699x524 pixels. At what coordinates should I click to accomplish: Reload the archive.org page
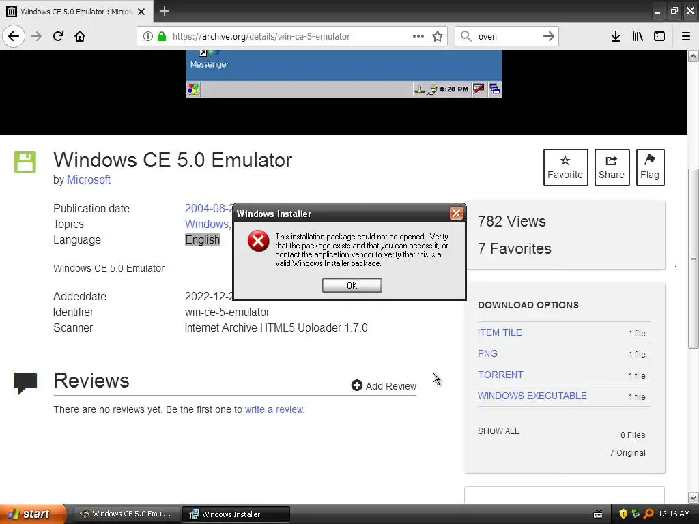[58, 36]
